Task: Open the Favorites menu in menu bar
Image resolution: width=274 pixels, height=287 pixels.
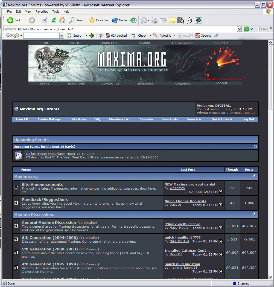Action: tap(42, 11)
